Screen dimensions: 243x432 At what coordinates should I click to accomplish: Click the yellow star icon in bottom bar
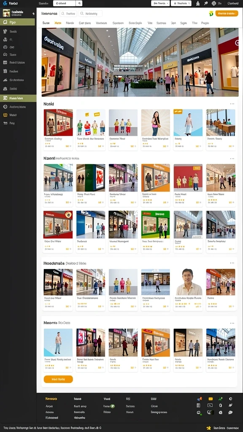pyautogui.click(x=208, y=428)
